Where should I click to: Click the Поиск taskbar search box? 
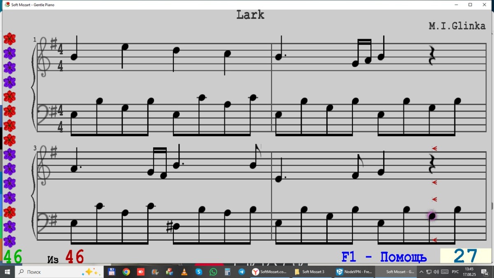coord(59,272)
